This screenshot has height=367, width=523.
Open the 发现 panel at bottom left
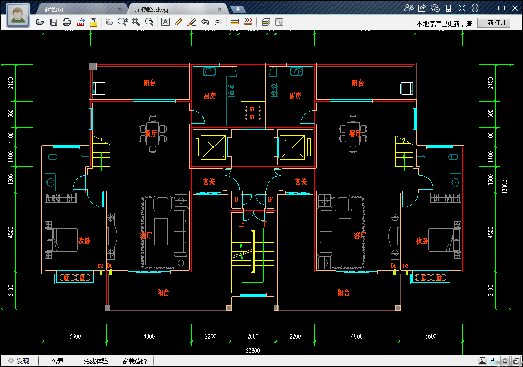tap(18, 361)
